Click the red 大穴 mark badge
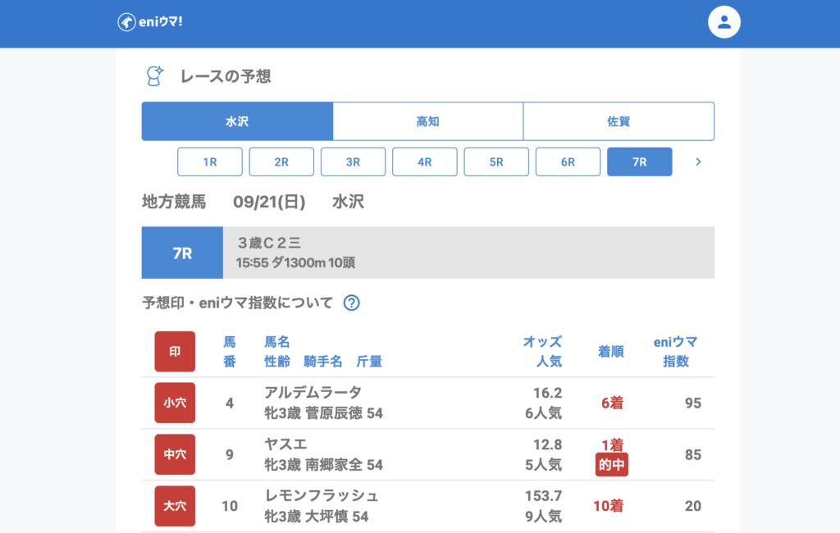The width and height of the screenshot is (840, 533). click(x=175, y=506)
